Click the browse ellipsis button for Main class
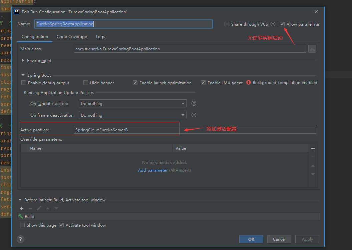Image resolution: width=352 pixels, height=250 pixels. tap(312, 49)
